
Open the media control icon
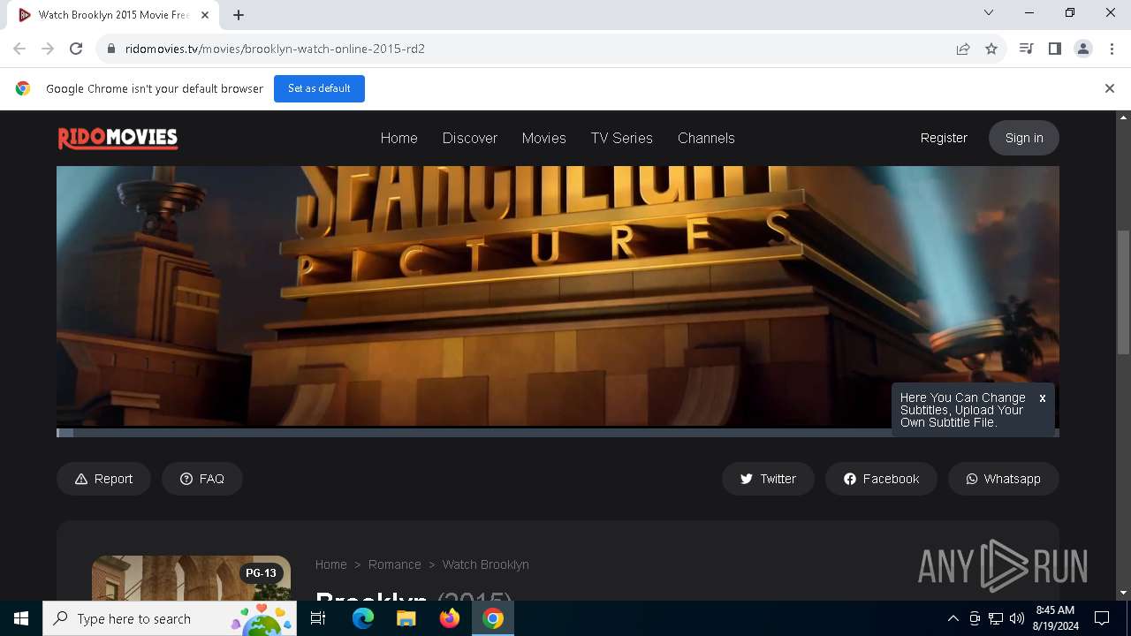tap(1026, 49)
